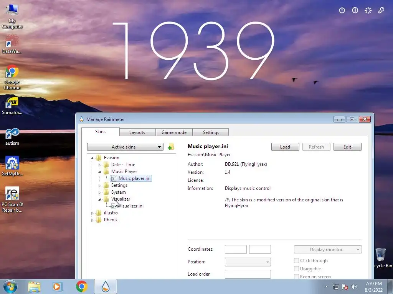Collapse the Music Player folder
This screenshot has width=393, height=294.
99,172
